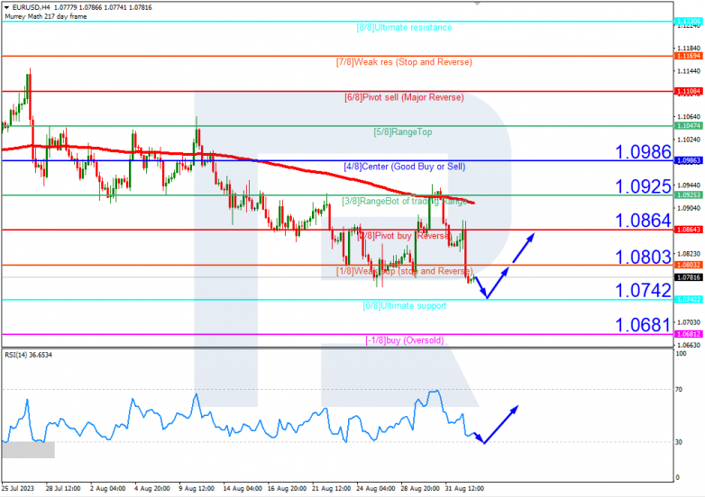Click the 9 Aug 12:00 time label
705x497 pixels.
pyautogui.click(x=196, y=489)
